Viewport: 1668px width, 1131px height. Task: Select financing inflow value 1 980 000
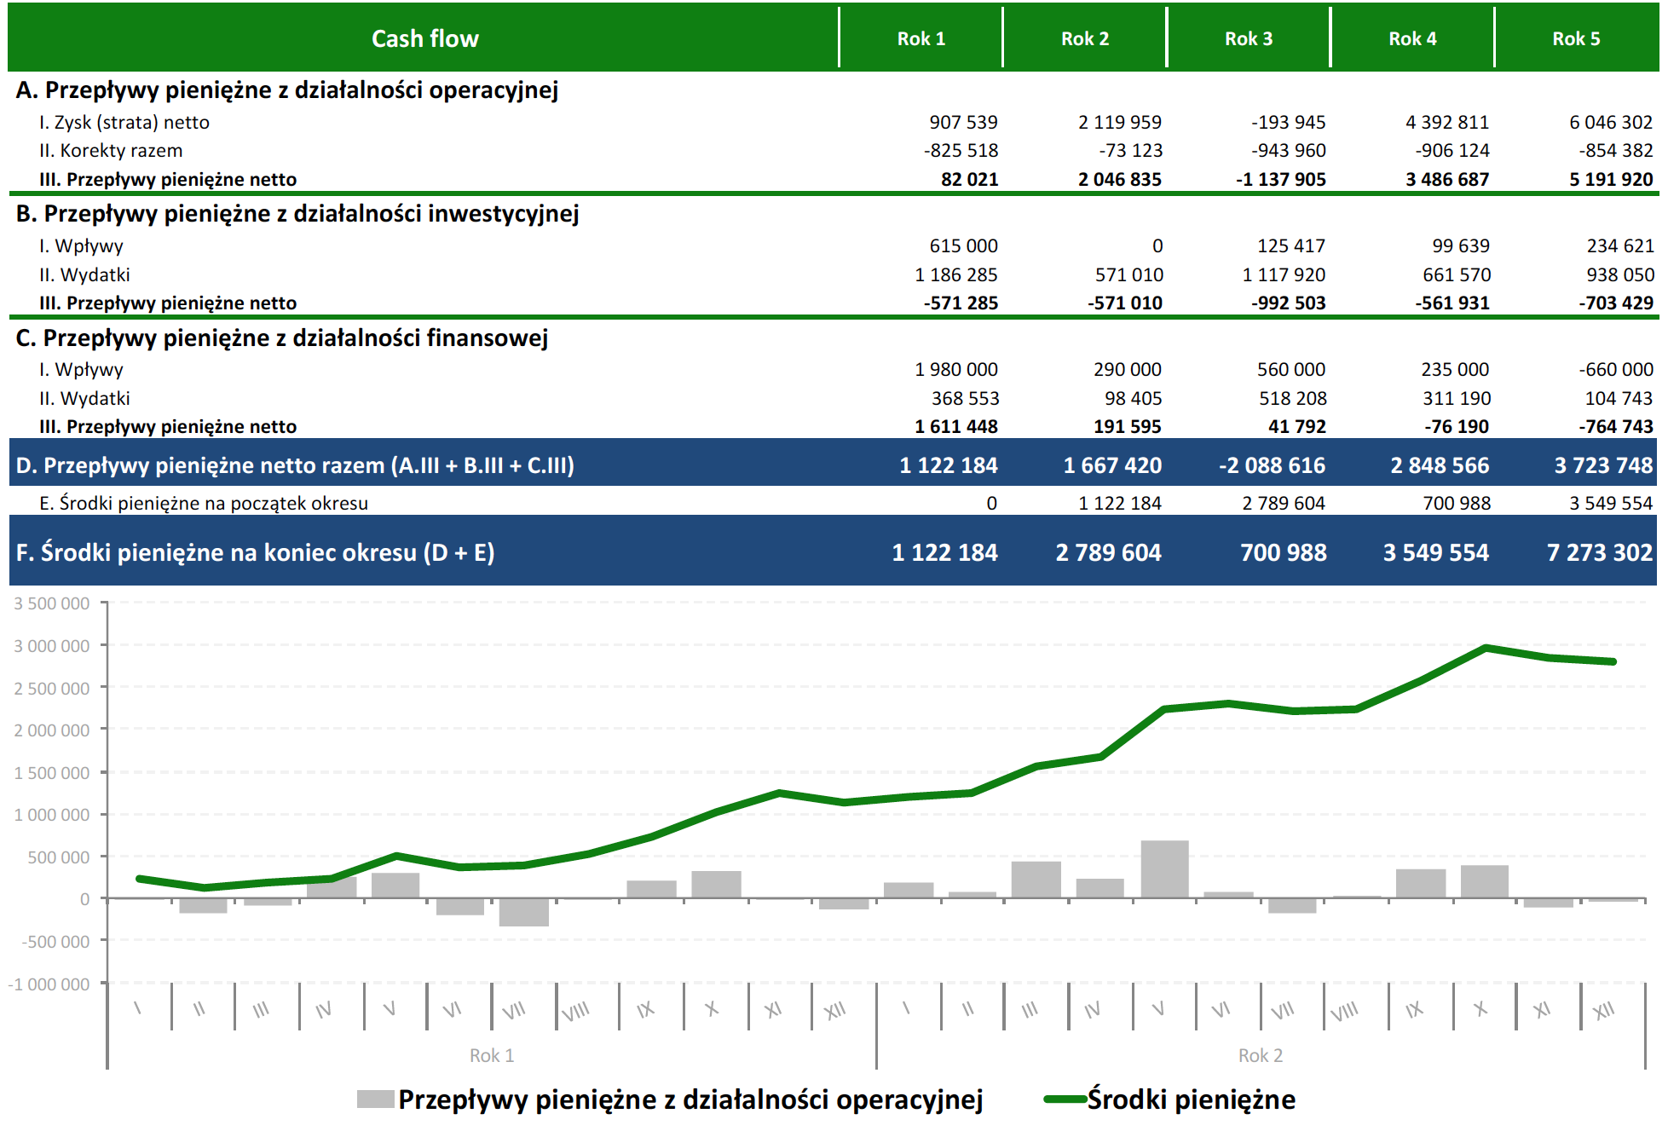click(955, 370)
